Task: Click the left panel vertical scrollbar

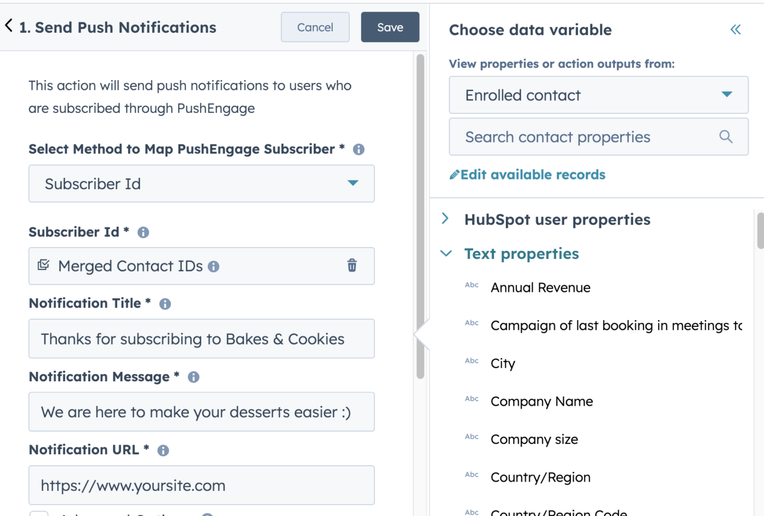Action: pyautogui.click(x=420, y=217)
